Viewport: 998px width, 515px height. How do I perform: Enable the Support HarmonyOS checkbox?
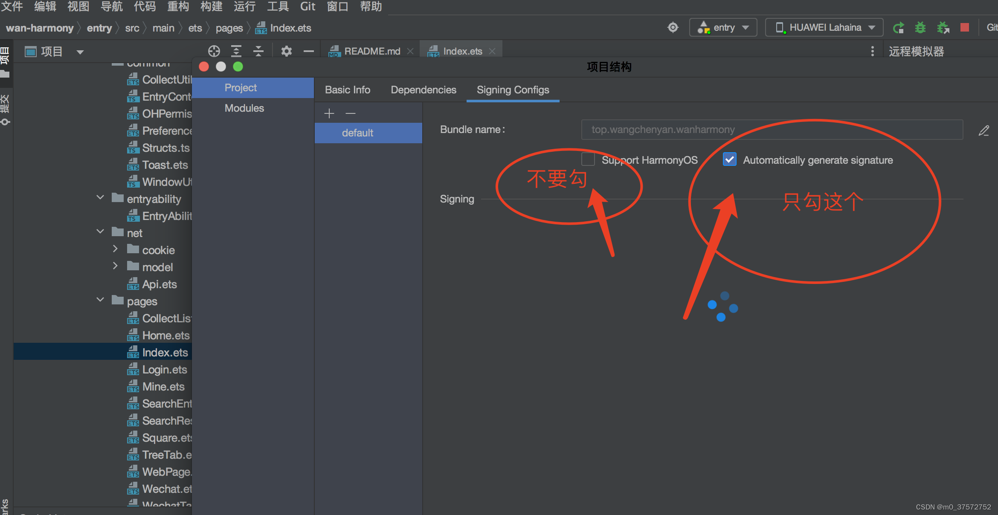[588, 159]
